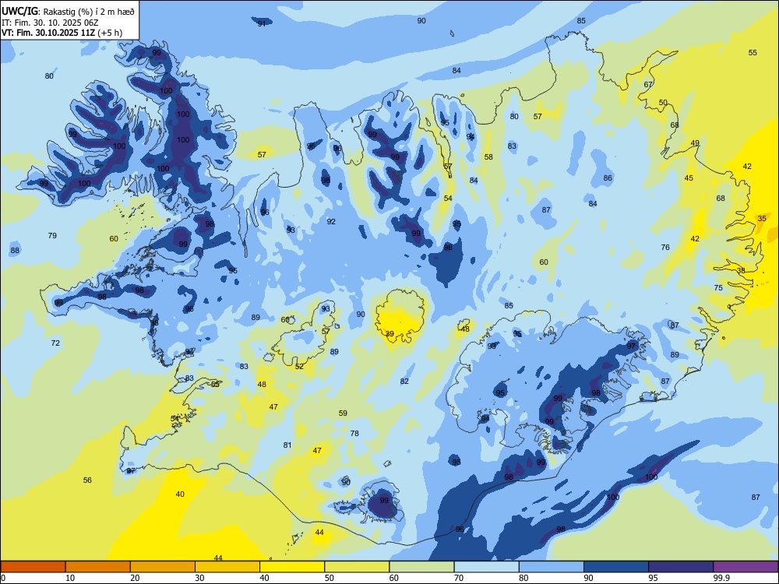Pick the pale yellow 50–60 legend swatch
Image resolution: width=779 pixels, height=584 pixels.
tap(357, 567)
